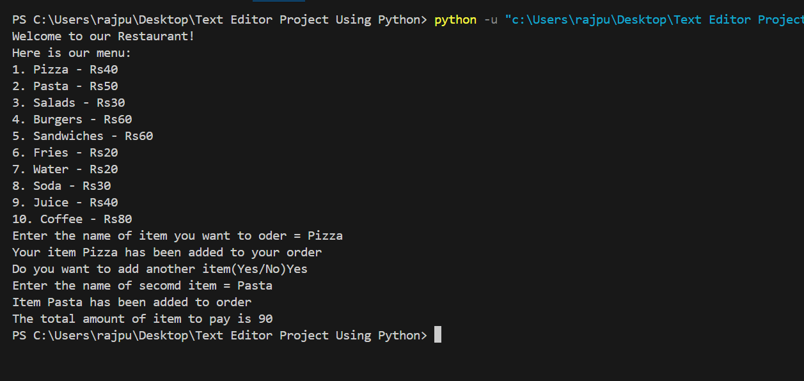Click the 'Here is our menu:' line

point(72,53)
